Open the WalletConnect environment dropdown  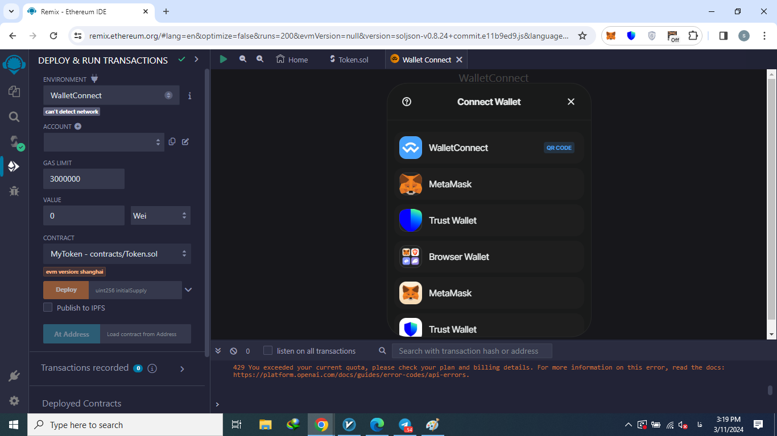pos(111,95)
